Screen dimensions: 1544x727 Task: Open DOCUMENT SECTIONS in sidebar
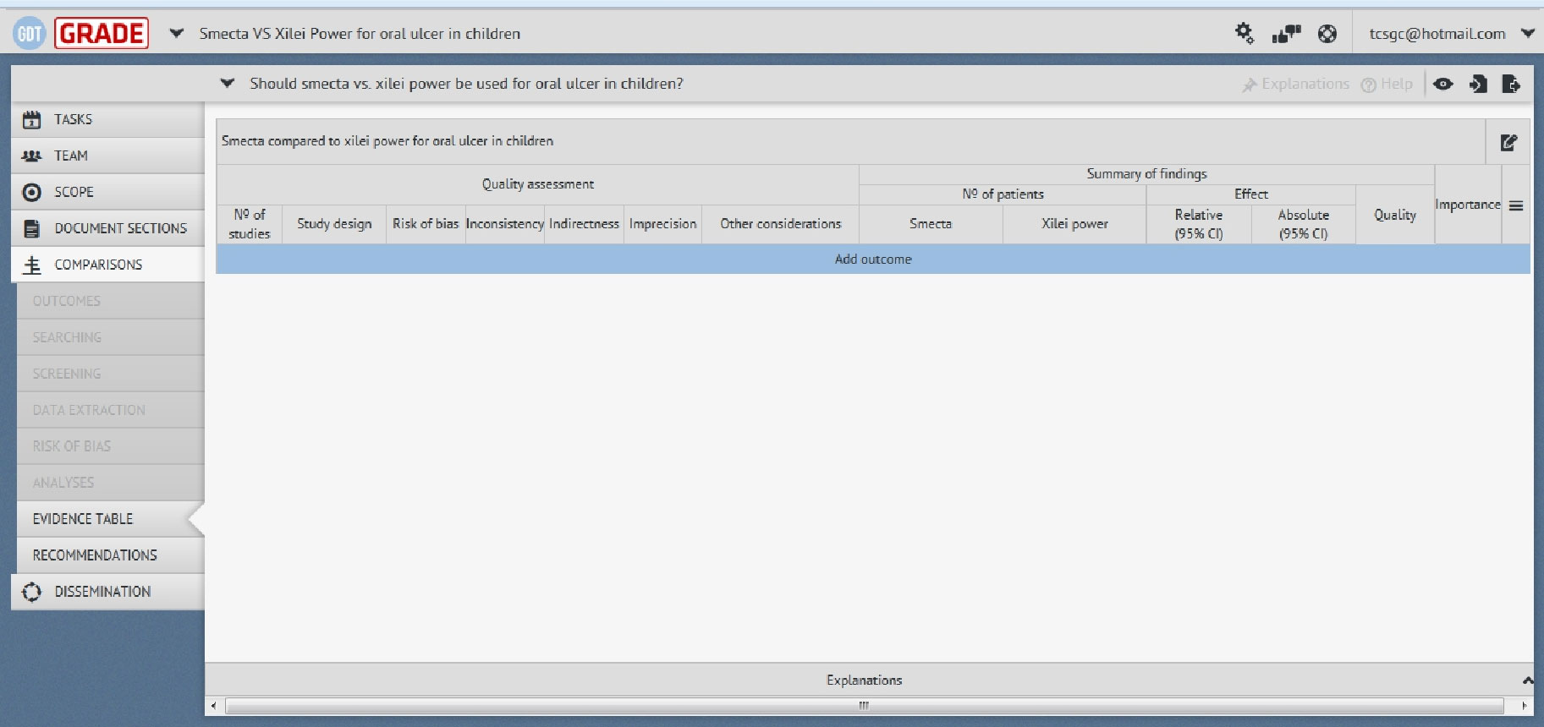(108, 228)
